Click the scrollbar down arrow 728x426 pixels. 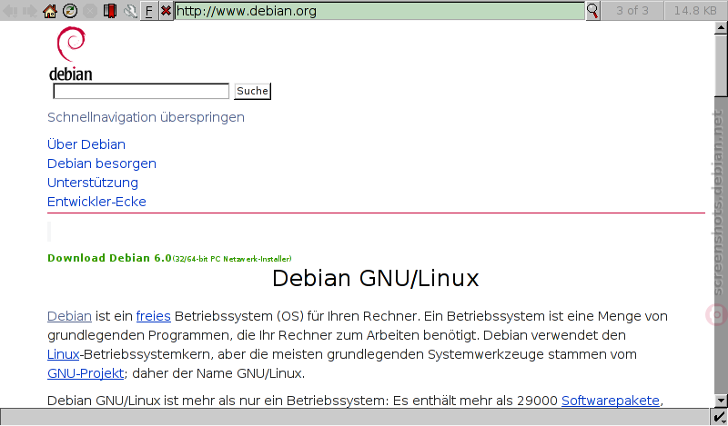click(721, 400)
